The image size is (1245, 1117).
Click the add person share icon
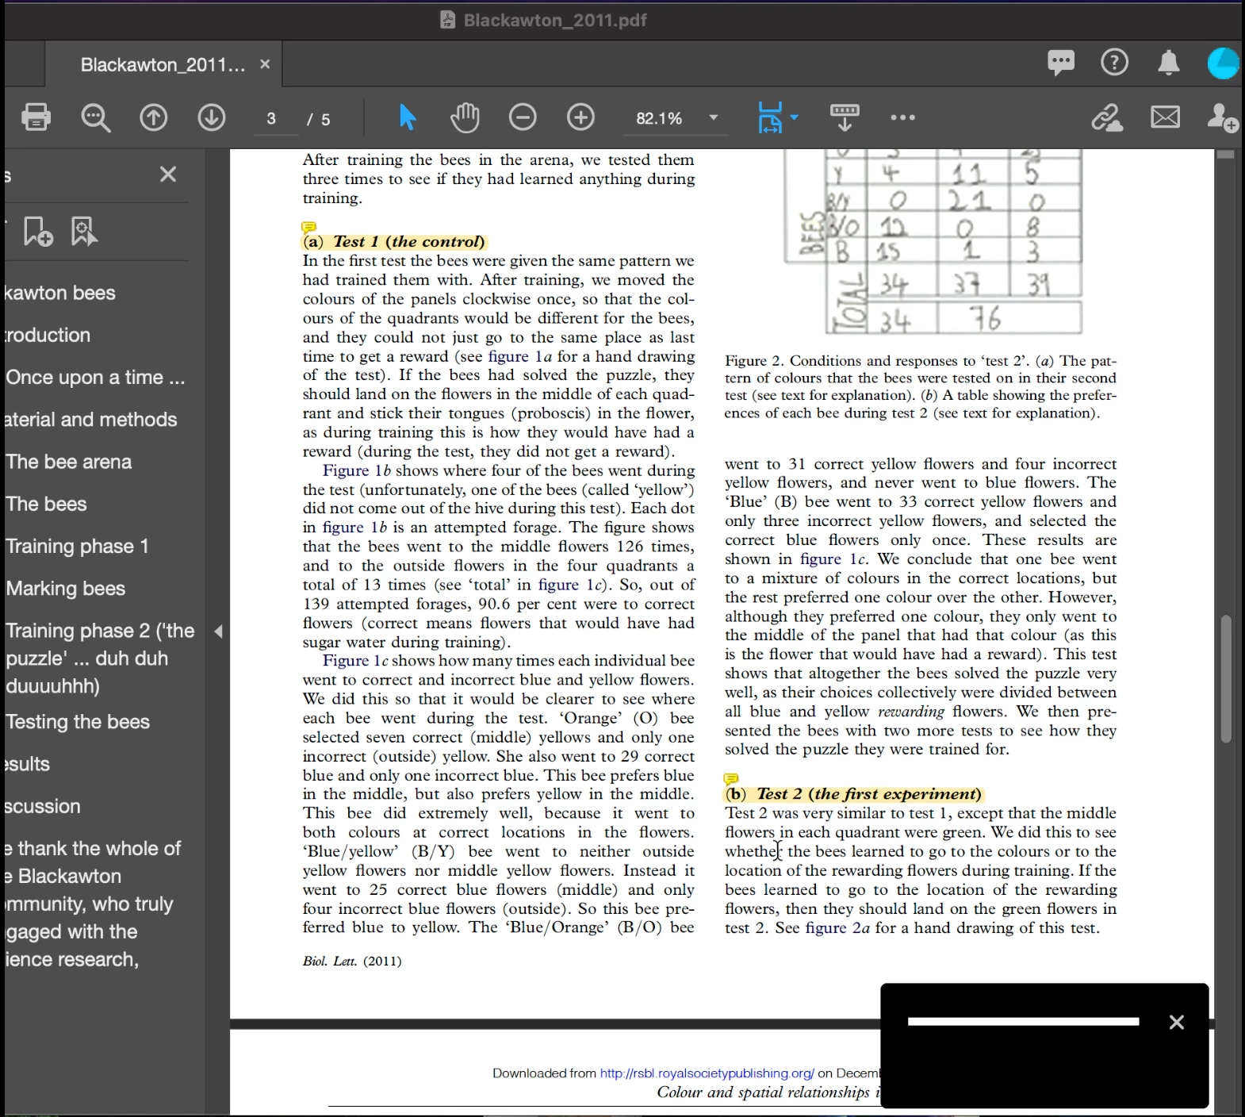(1222, 117)
